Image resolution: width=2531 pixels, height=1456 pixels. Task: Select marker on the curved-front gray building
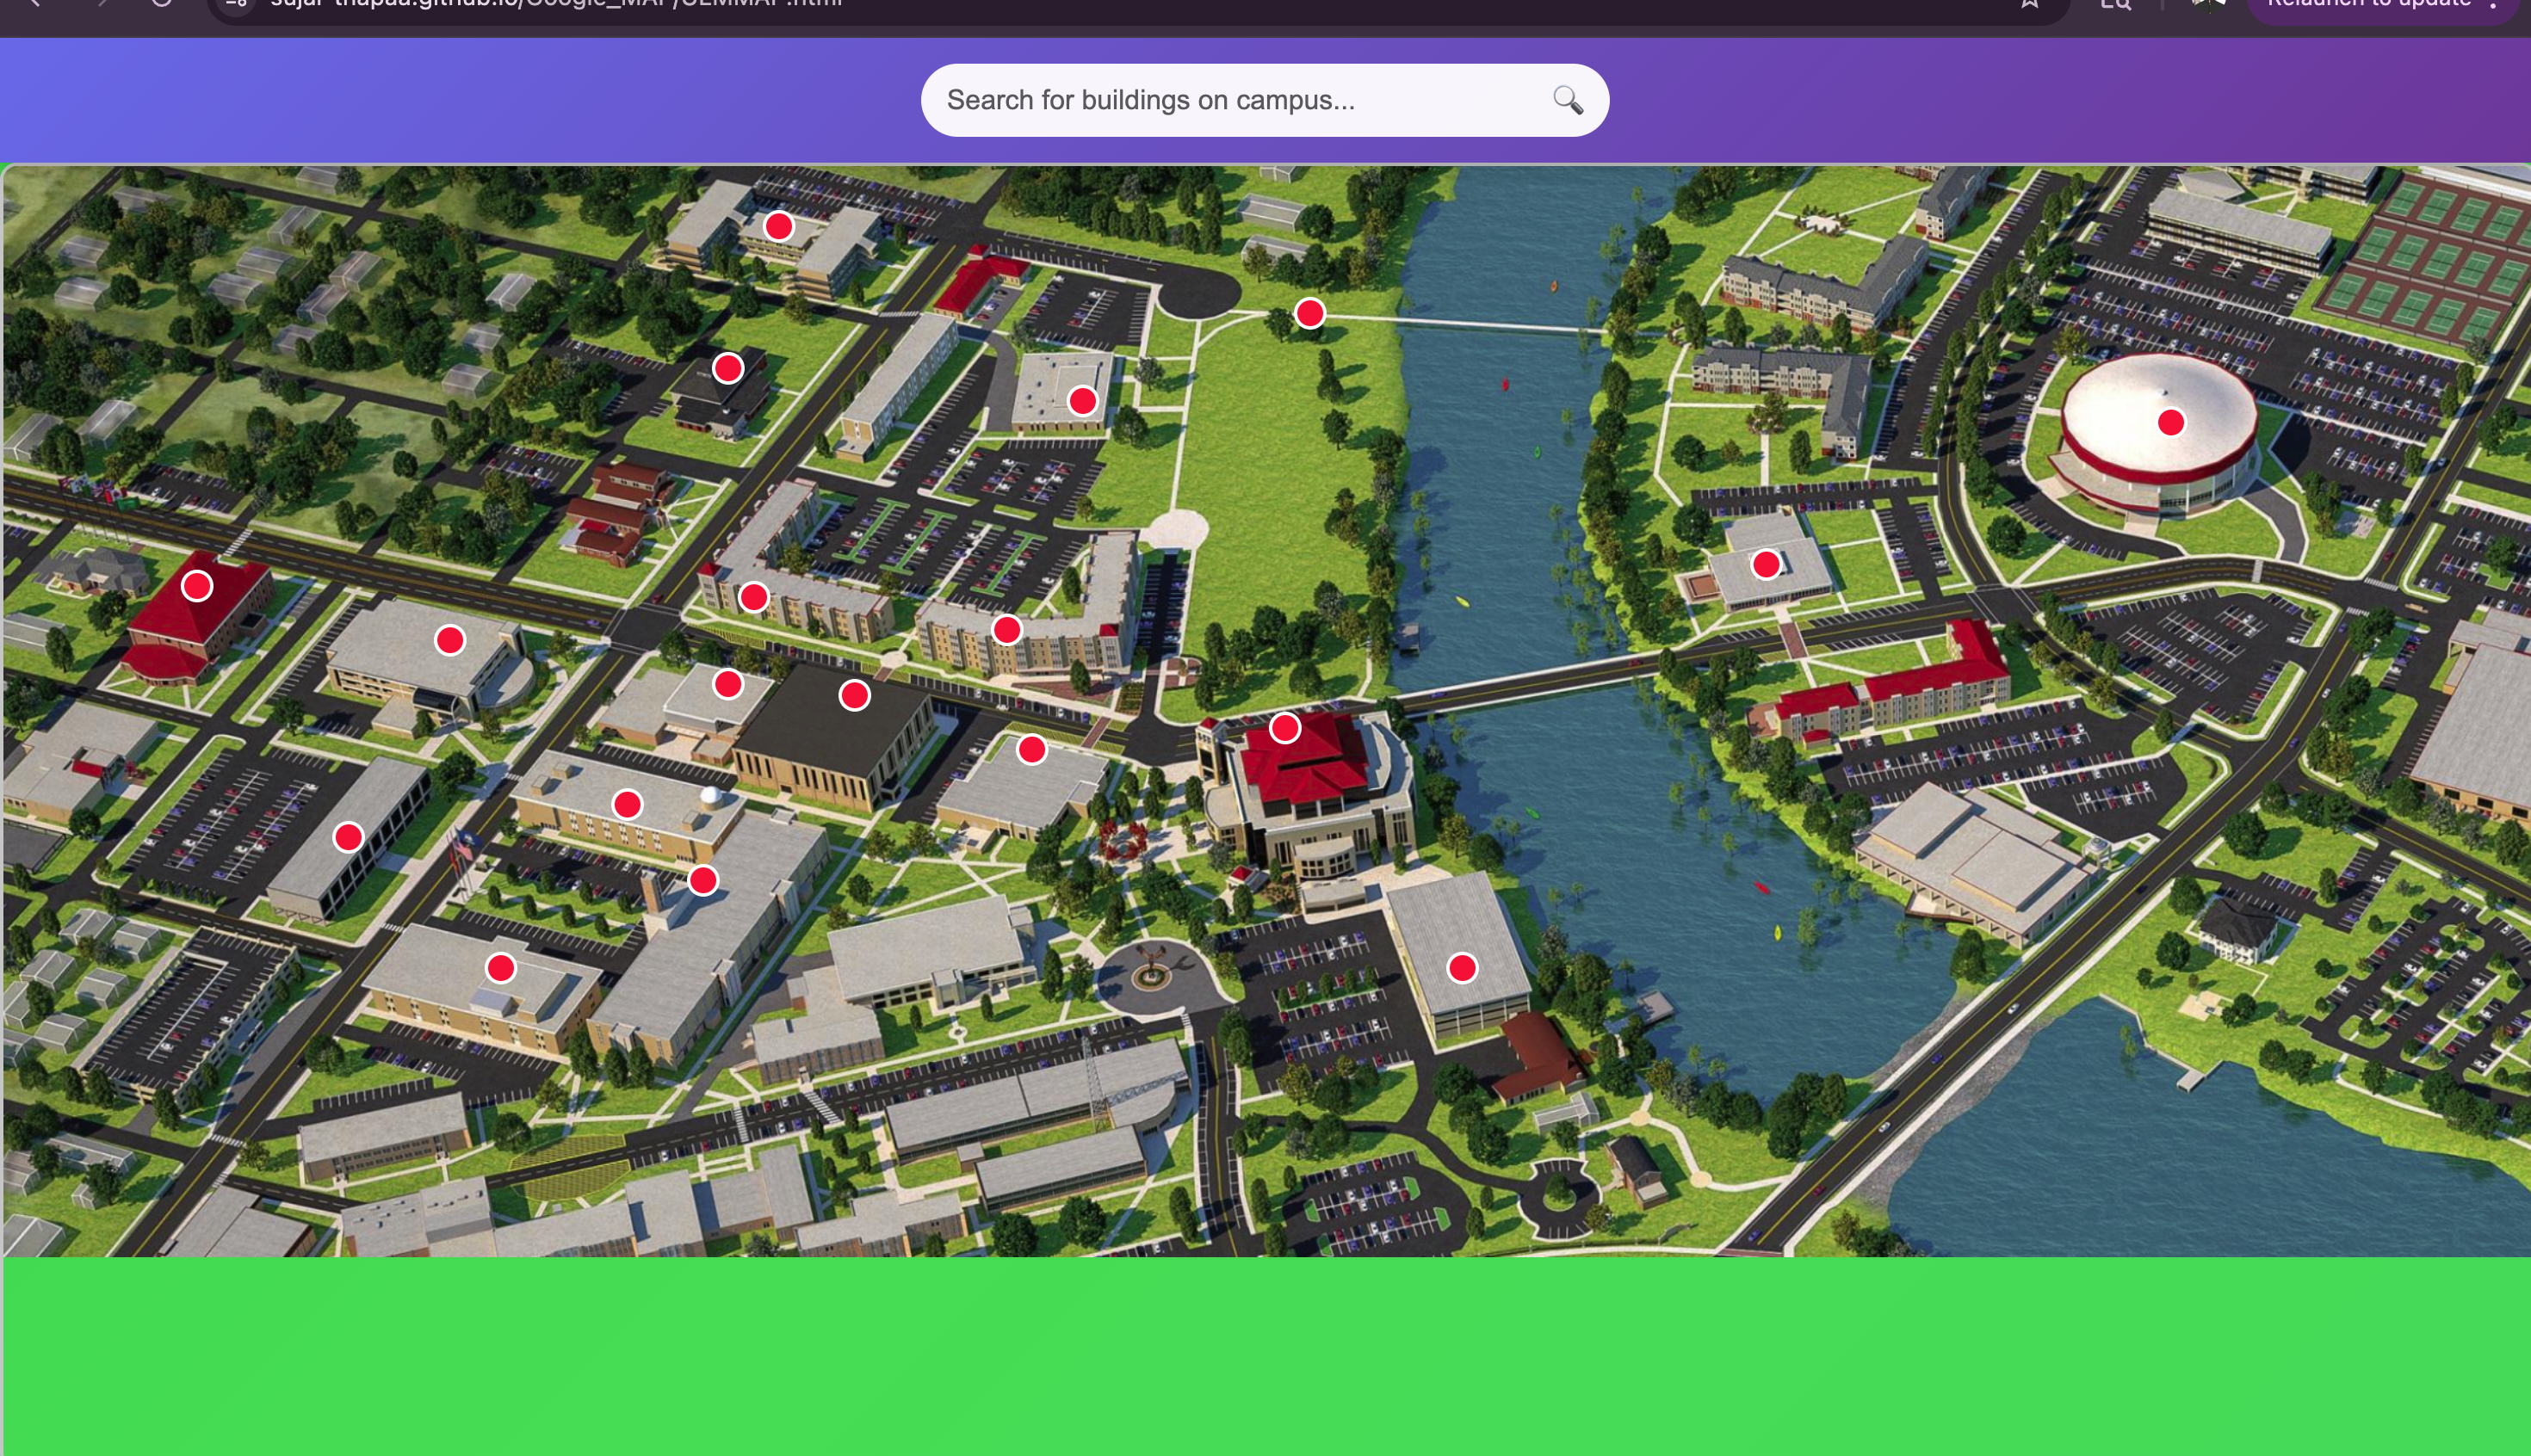point(450,640)
